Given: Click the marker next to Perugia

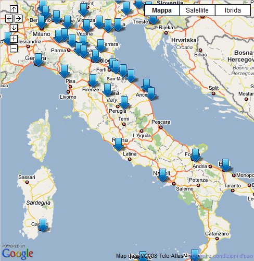Looking at the screenshot, I should 124,103.
